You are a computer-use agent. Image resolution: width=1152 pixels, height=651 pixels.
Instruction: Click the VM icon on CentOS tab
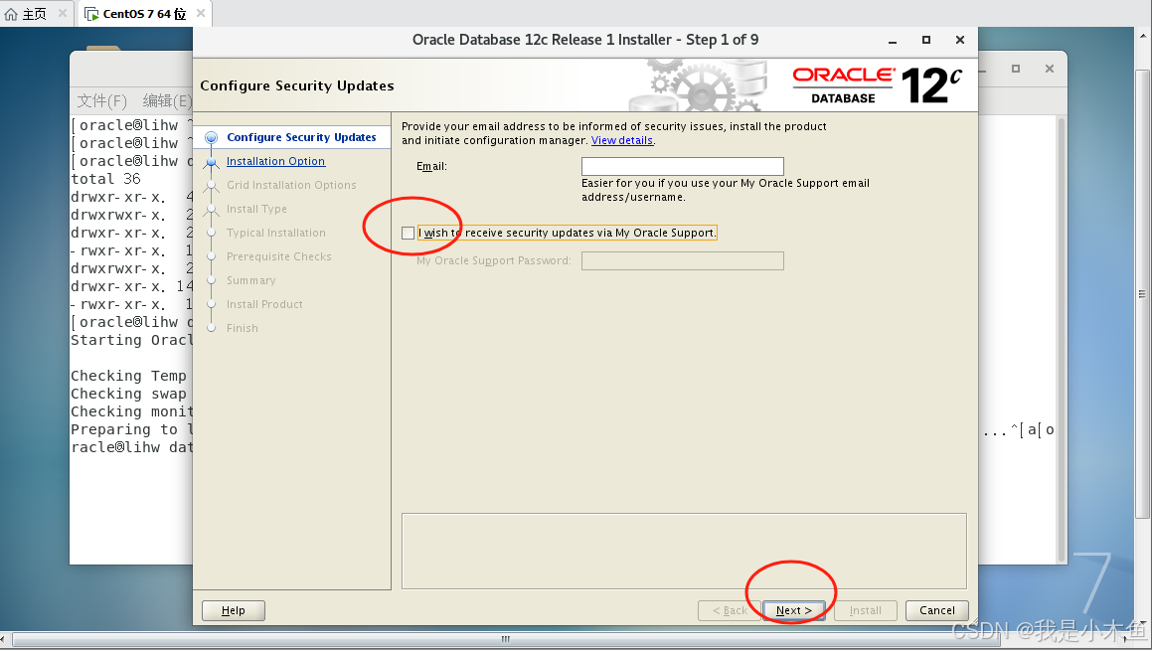(x=91, y=14)
